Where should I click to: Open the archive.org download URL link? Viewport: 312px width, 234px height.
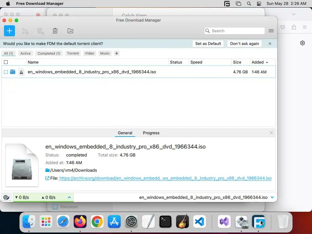165,178
